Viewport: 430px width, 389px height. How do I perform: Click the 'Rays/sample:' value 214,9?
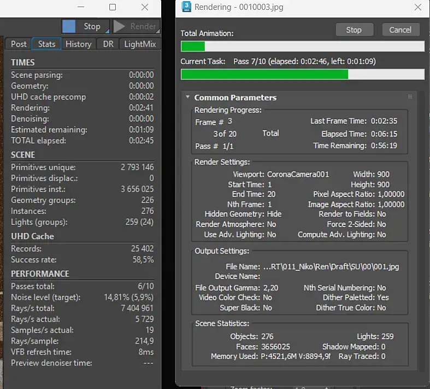tap(144, 341)
